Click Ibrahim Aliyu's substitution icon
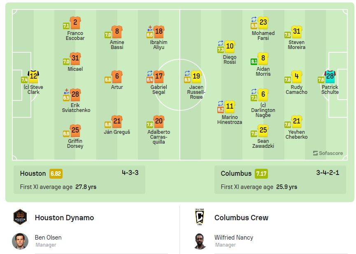Image resolution: width=356 pixels, height=254 pixels. pyautogui.click(x=150, y=28)
